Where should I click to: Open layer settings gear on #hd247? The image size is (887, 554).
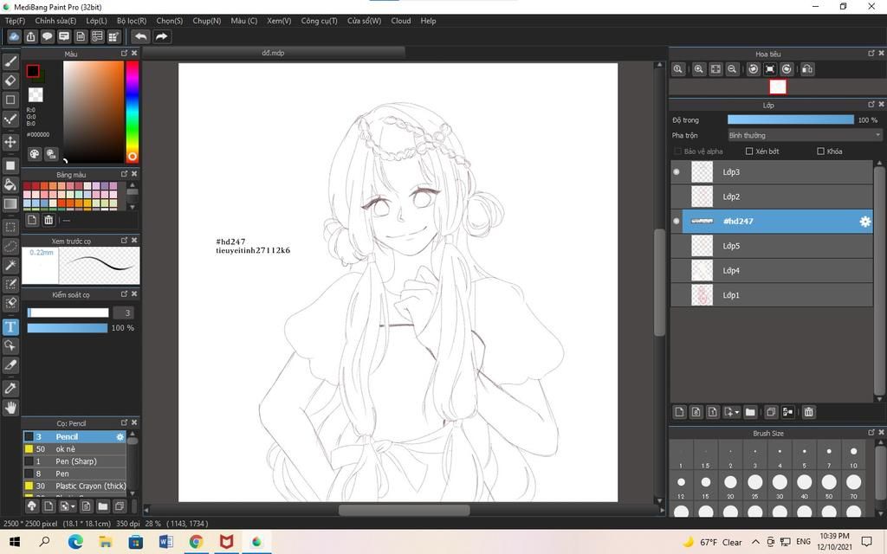[x=865, y=222]
